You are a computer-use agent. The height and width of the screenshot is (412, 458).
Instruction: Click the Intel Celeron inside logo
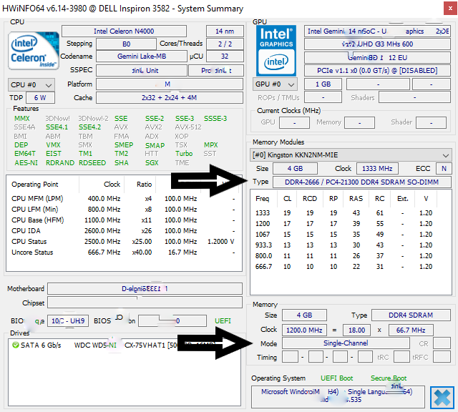34,51
